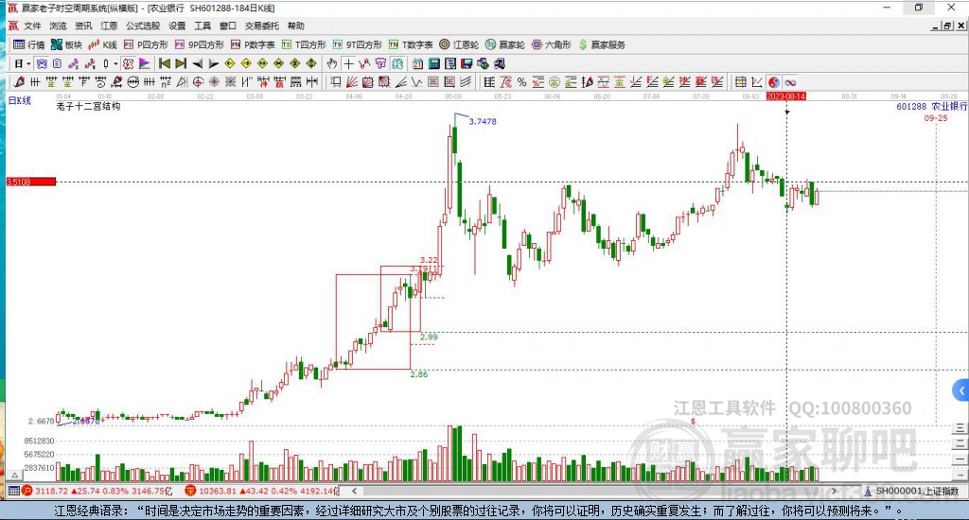
Task: Click the circled crosshair target icon
Action: coord(198,81)
